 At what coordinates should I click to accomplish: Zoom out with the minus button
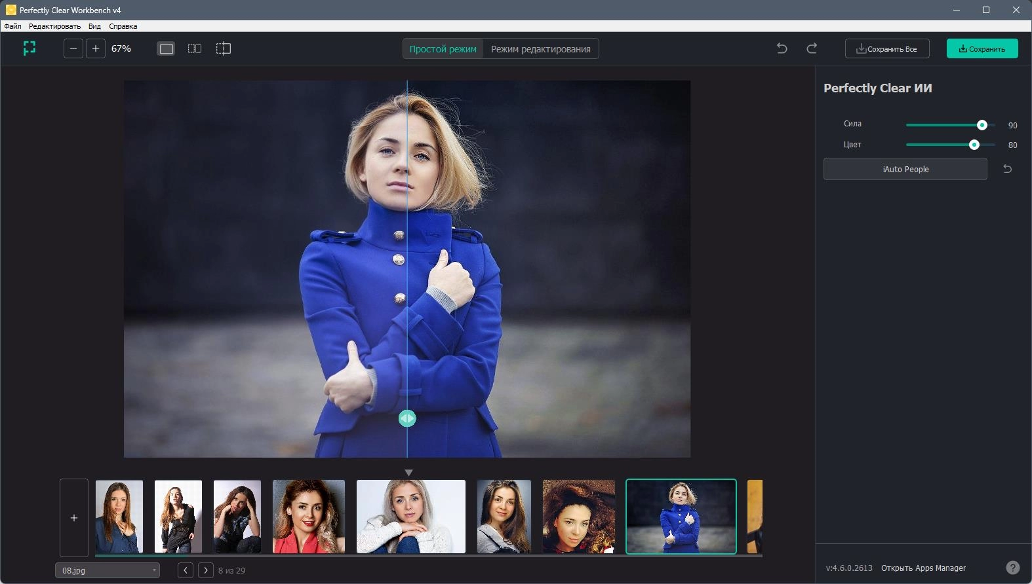pos(73,48)
